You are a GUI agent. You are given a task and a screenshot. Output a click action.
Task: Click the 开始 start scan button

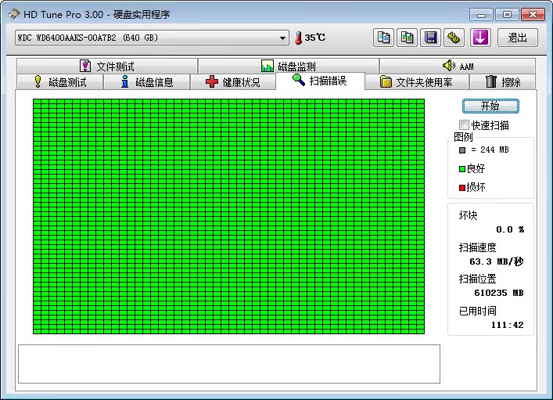490,106
